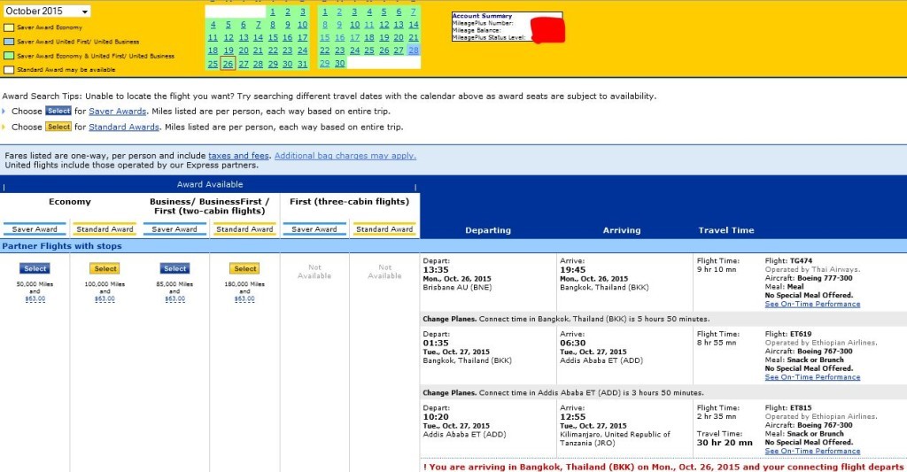907x472 pixels.
Task: Select the 85,000 Miles business saver award
Action: [175, 268]
